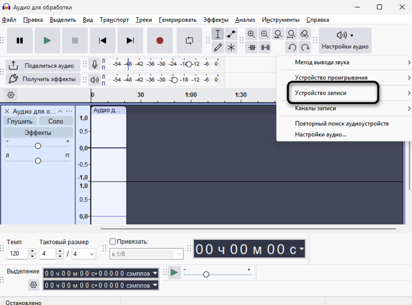Enable the Привязать snapping checkbox
This screenshot has height=305, width=412.
click(112, 242)
